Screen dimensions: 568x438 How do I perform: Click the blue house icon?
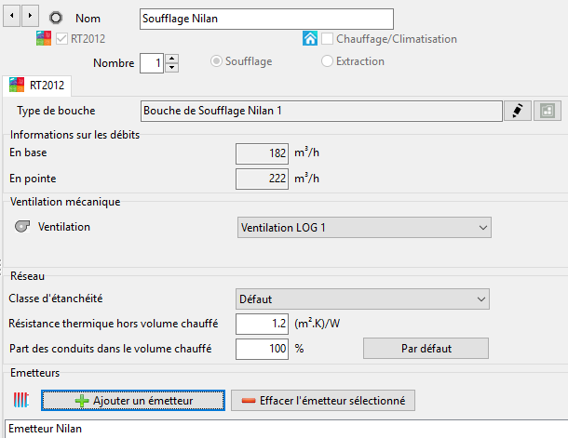coord(310,38)
